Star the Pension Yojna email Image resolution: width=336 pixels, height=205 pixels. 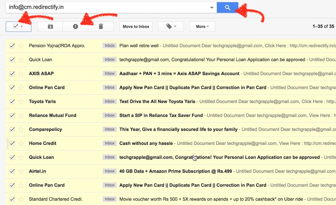(21, 46)
